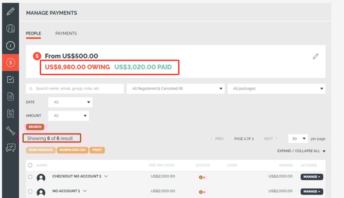Open the All Registered & Canceled dropdown

(x=175, y=88)
